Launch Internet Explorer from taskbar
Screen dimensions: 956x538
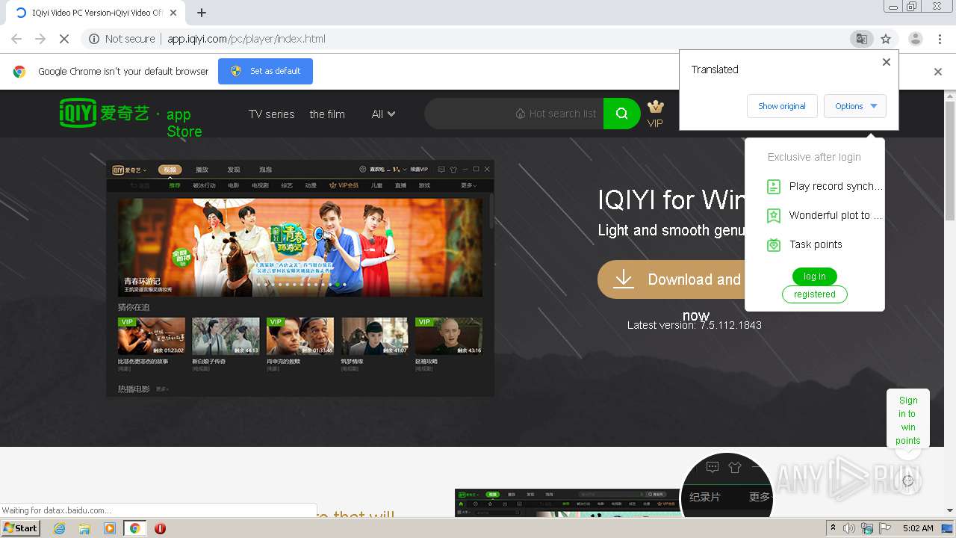point(59,528)
